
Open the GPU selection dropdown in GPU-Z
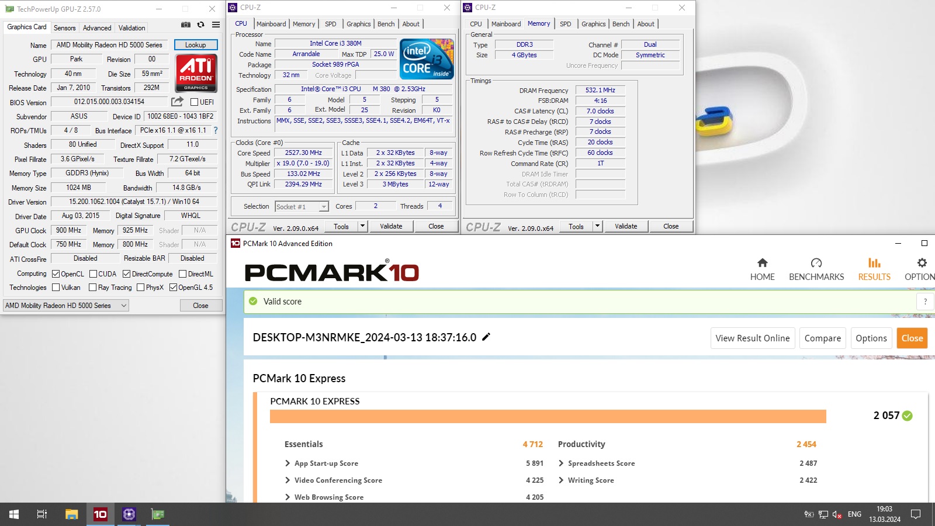[x=66, y=306]
